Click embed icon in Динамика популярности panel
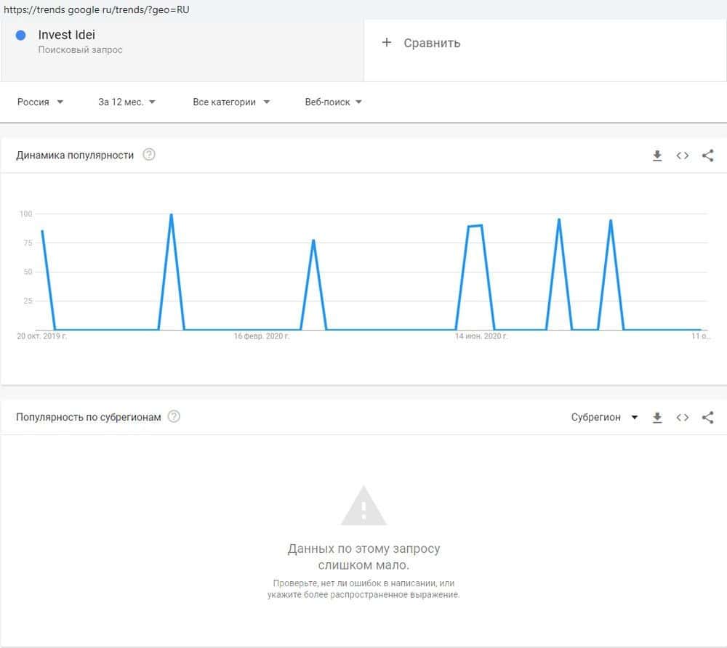727x648 pixels. point(682,155)
